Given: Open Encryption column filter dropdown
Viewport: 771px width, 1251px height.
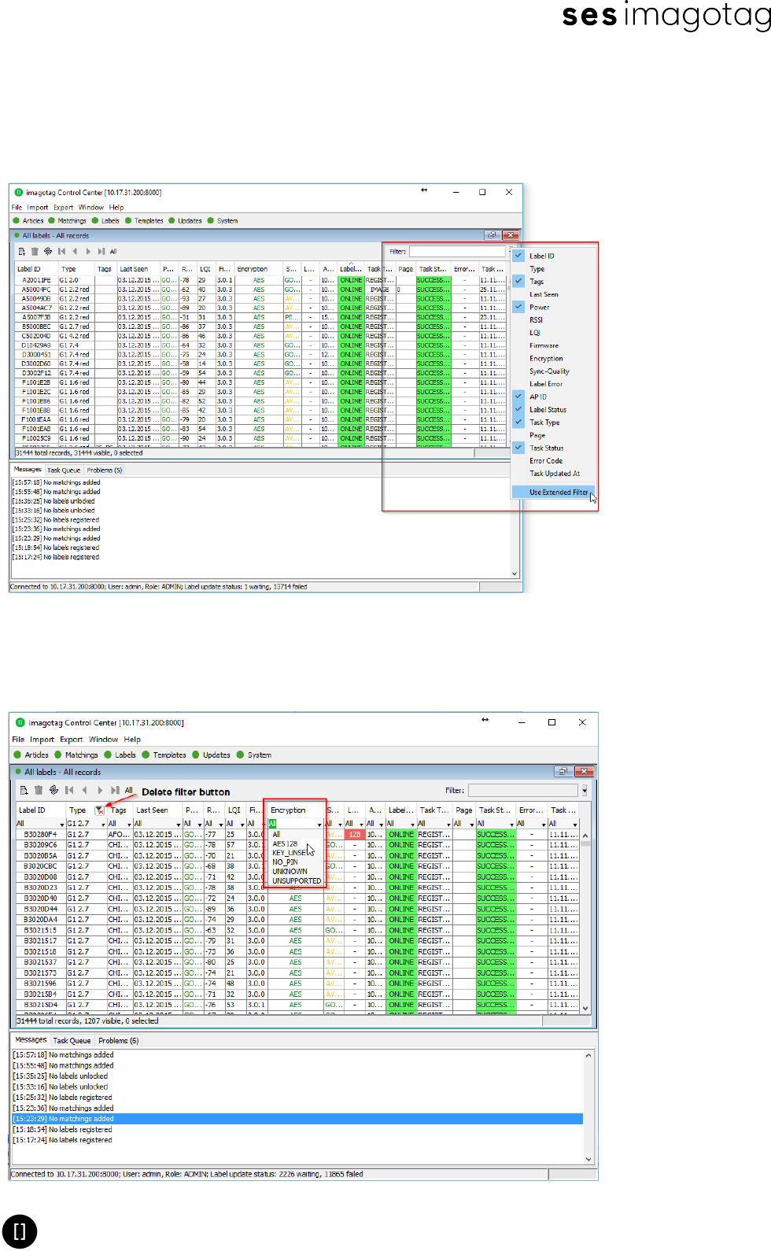Looking at the screenshot, I should (319, 824).
